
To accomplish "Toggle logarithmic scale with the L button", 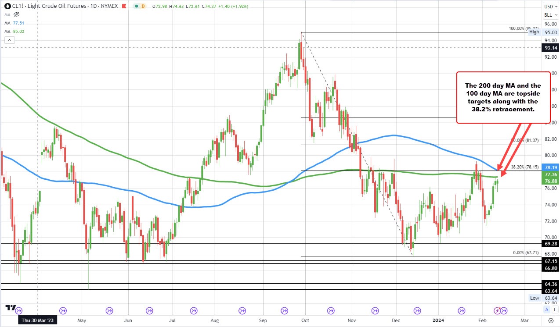I will coord(555,310).
